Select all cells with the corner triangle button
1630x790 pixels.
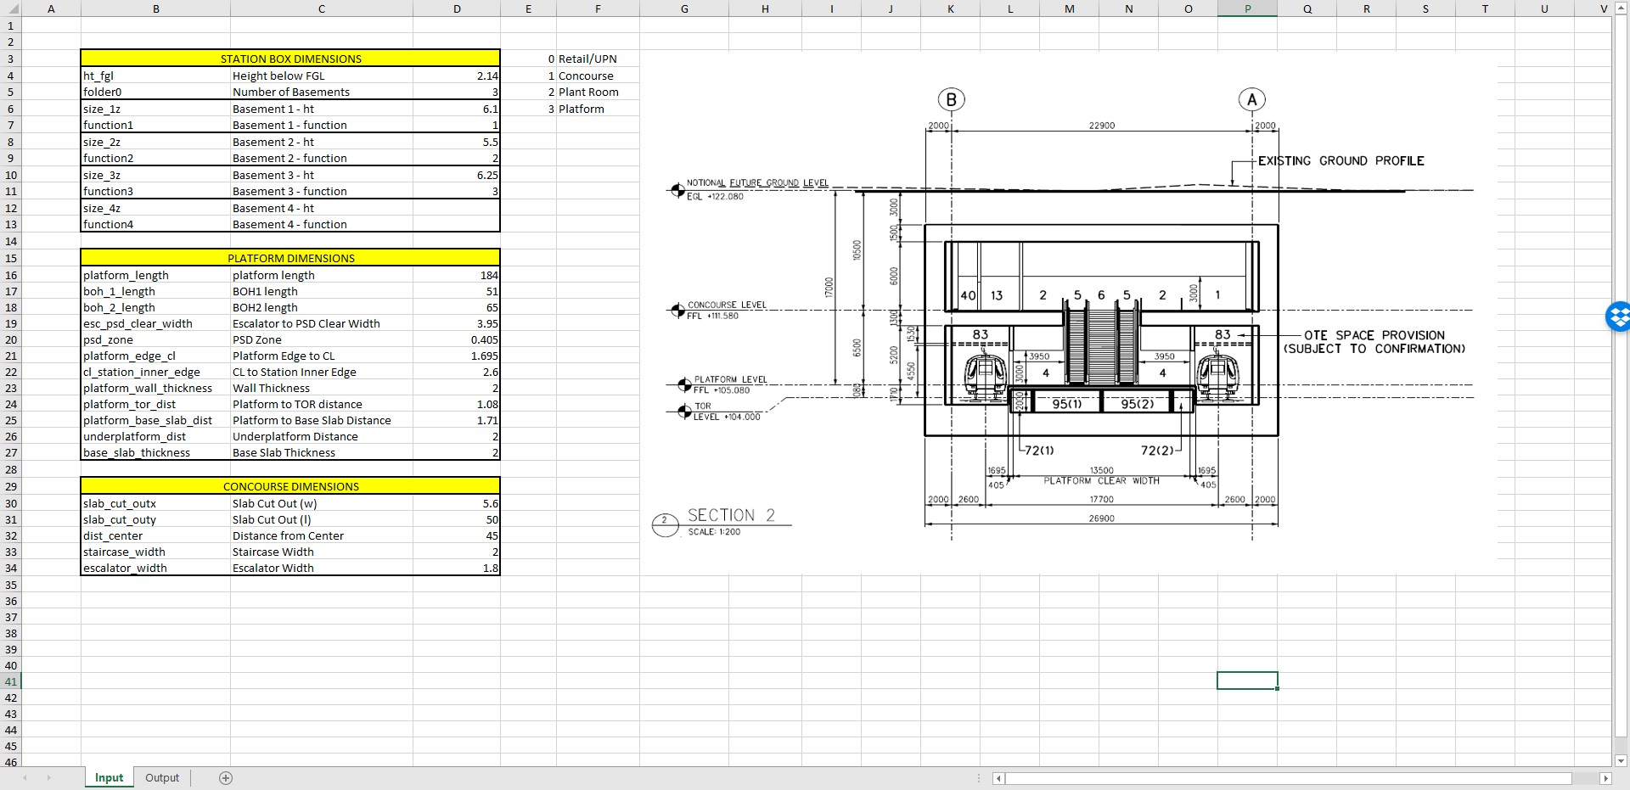pyautogui.click(x=11, y=8)
